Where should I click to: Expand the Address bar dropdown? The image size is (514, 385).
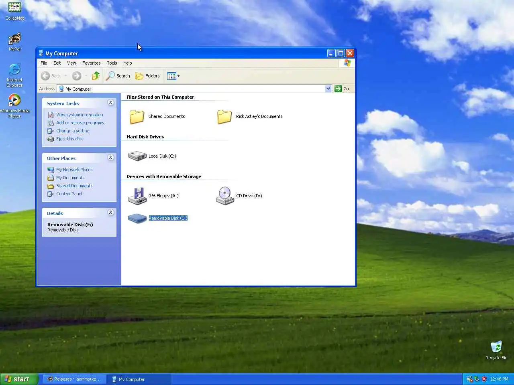click(328, 89)
